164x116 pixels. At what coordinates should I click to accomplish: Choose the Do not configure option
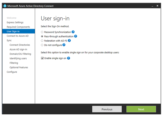[x=42, y=45]
